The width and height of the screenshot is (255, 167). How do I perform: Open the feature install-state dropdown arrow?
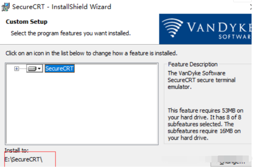click(39, 69)
